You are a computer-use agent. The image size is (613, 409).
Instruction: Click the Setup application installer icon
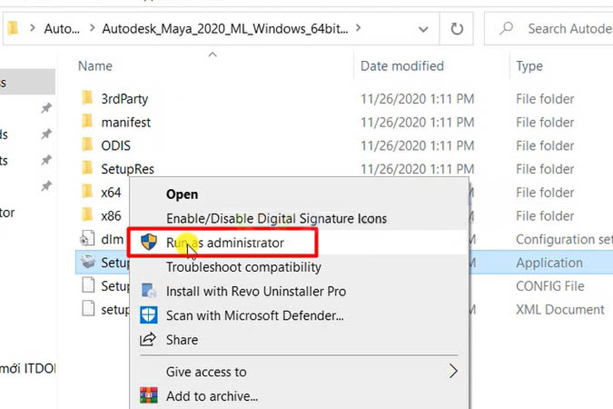click(x=88, y=262)
